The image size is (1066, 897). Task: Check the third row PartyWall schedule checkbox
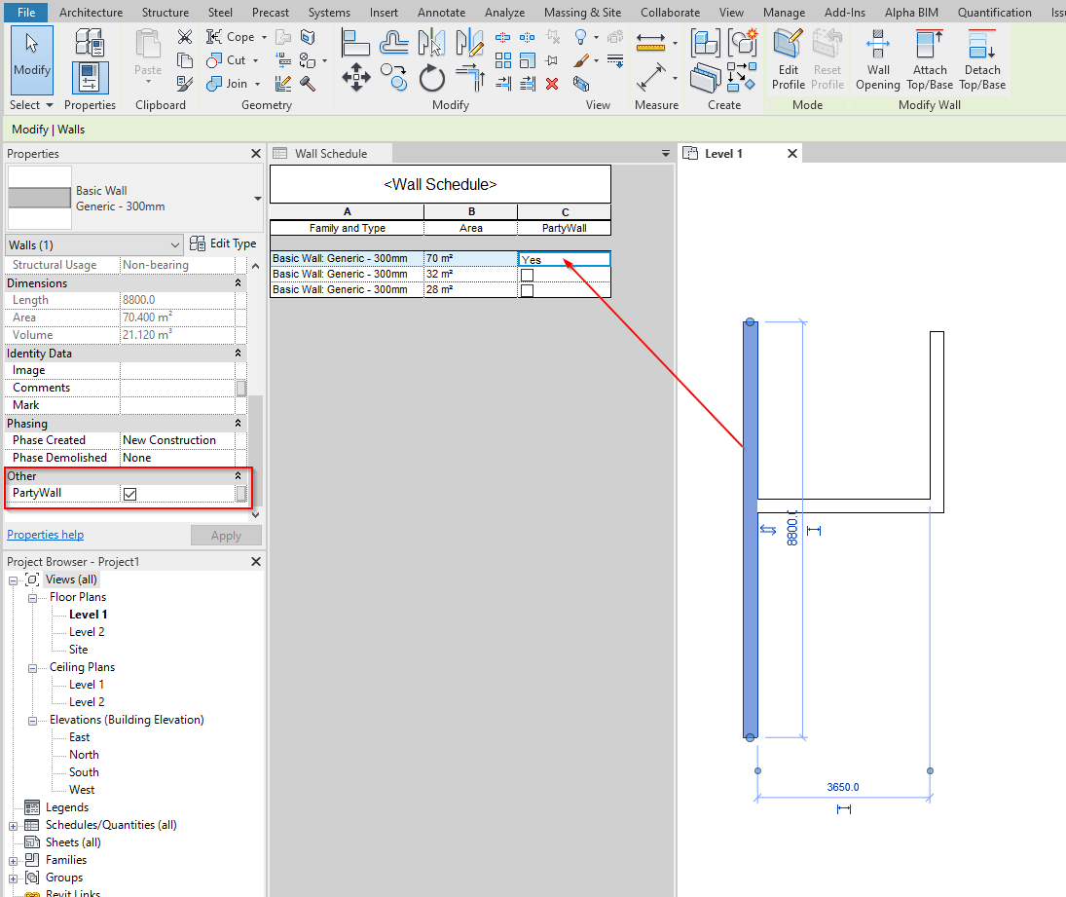(x=525, y=287)
